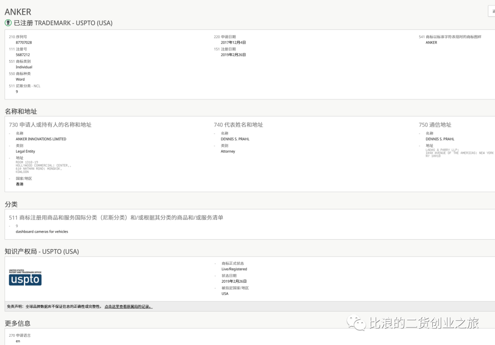Click the Attorney category value
The image size is (495, 345).
tap(228, 152)
